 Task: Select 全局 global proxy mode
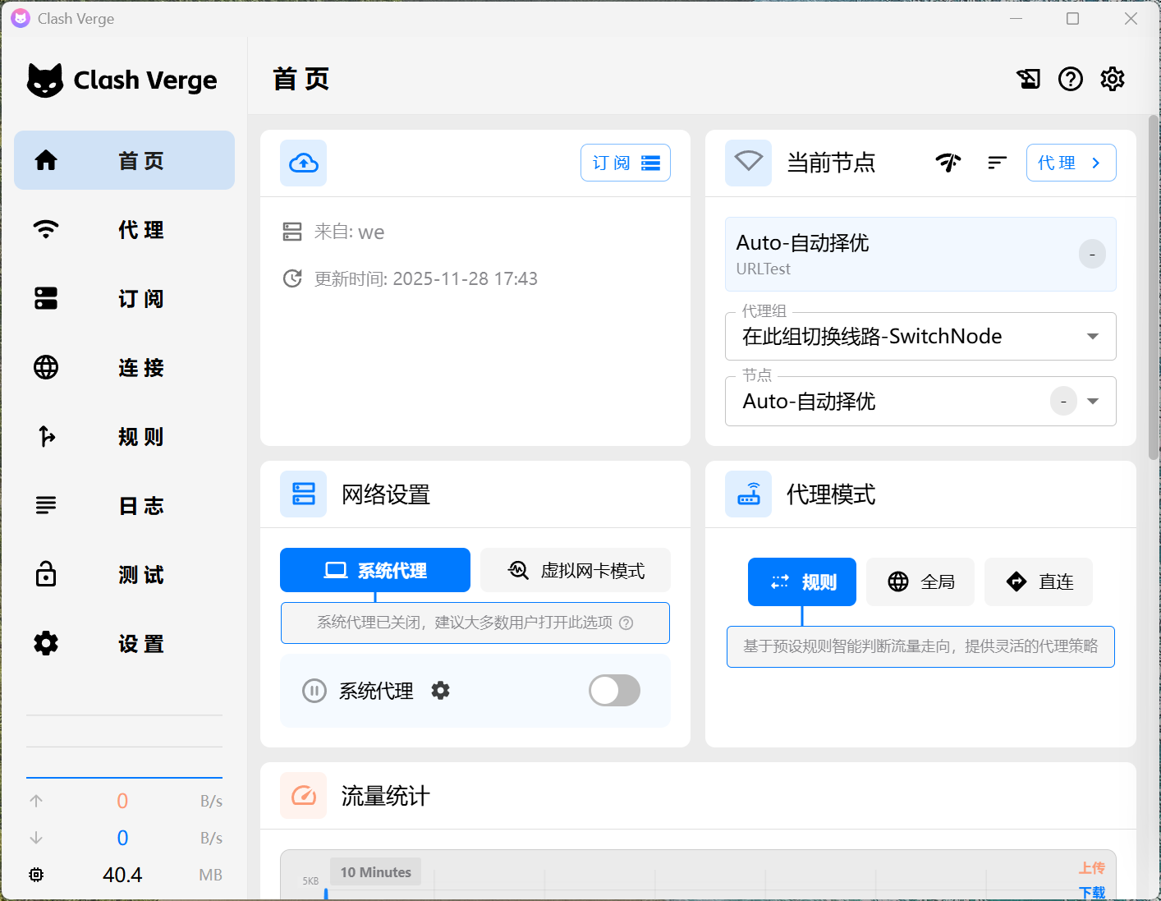920,582
